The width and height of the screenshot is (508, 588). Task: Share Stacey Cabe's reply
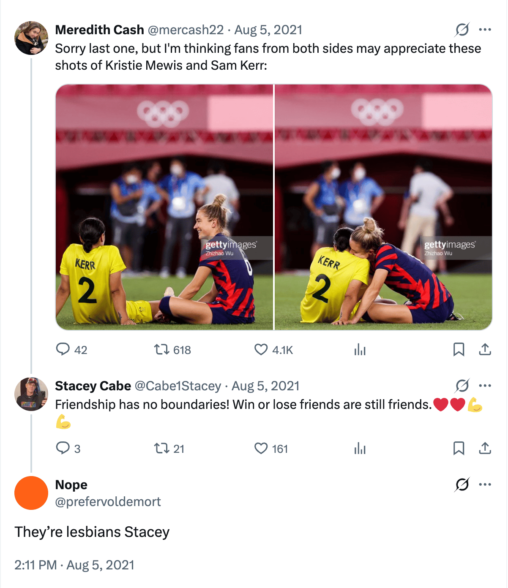click(485, 448)
